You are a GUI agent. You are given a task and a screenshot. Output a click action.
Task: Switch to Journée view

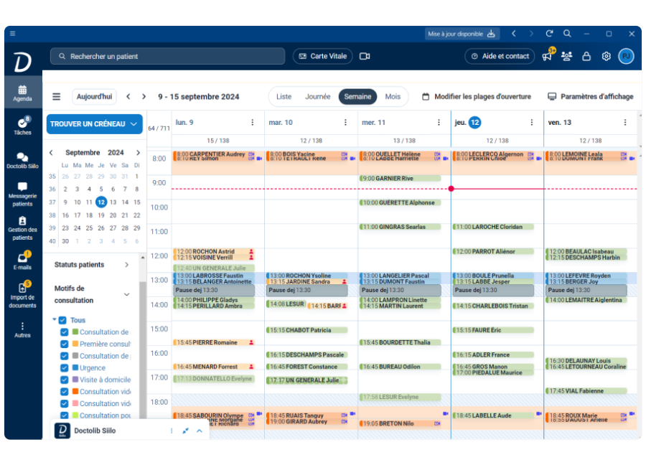(x=318, y=96)
